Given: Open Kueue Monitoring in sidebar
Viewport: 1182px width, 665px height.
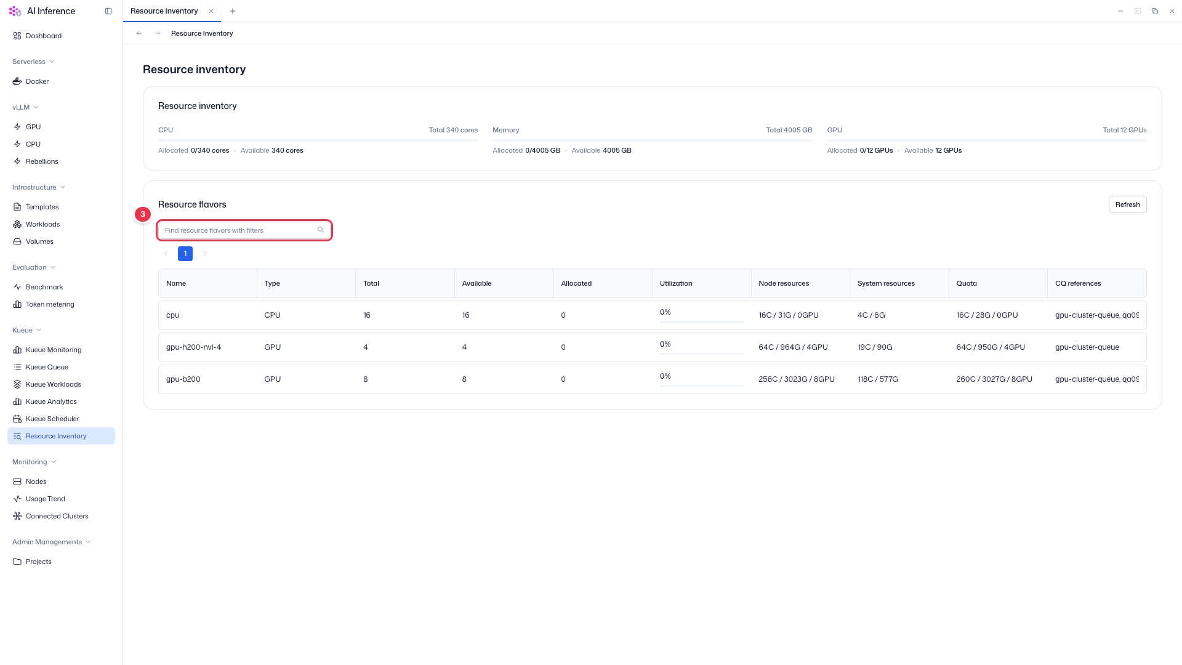Looking at the screenshot, I should pos(61,350).
